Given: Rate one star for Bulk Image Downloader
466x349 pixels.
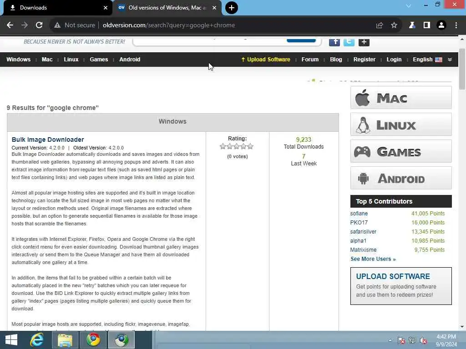Looking at the screenshot, I should 223,146.
